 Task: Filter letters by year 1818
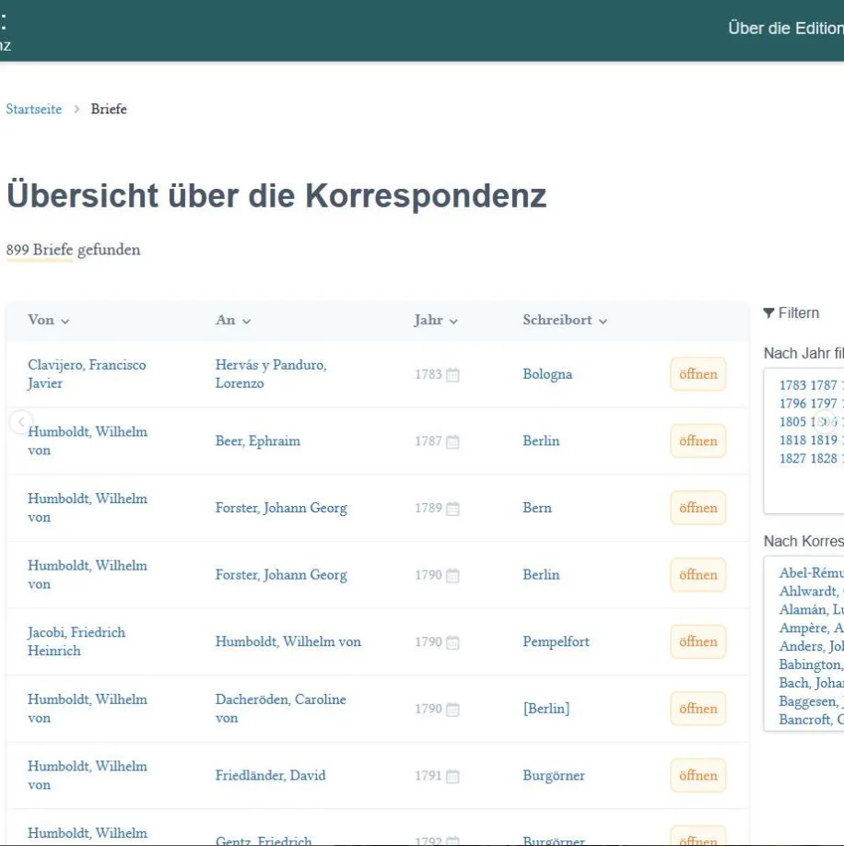792,441
